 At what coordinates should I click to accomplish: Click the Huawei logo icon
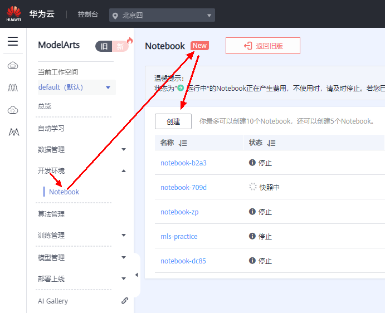click(13, 14)
